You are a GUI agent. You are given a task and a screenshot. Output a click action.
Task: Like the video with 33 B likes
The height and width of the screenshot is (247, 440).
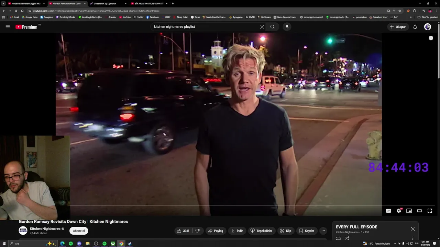click(183, 231)
